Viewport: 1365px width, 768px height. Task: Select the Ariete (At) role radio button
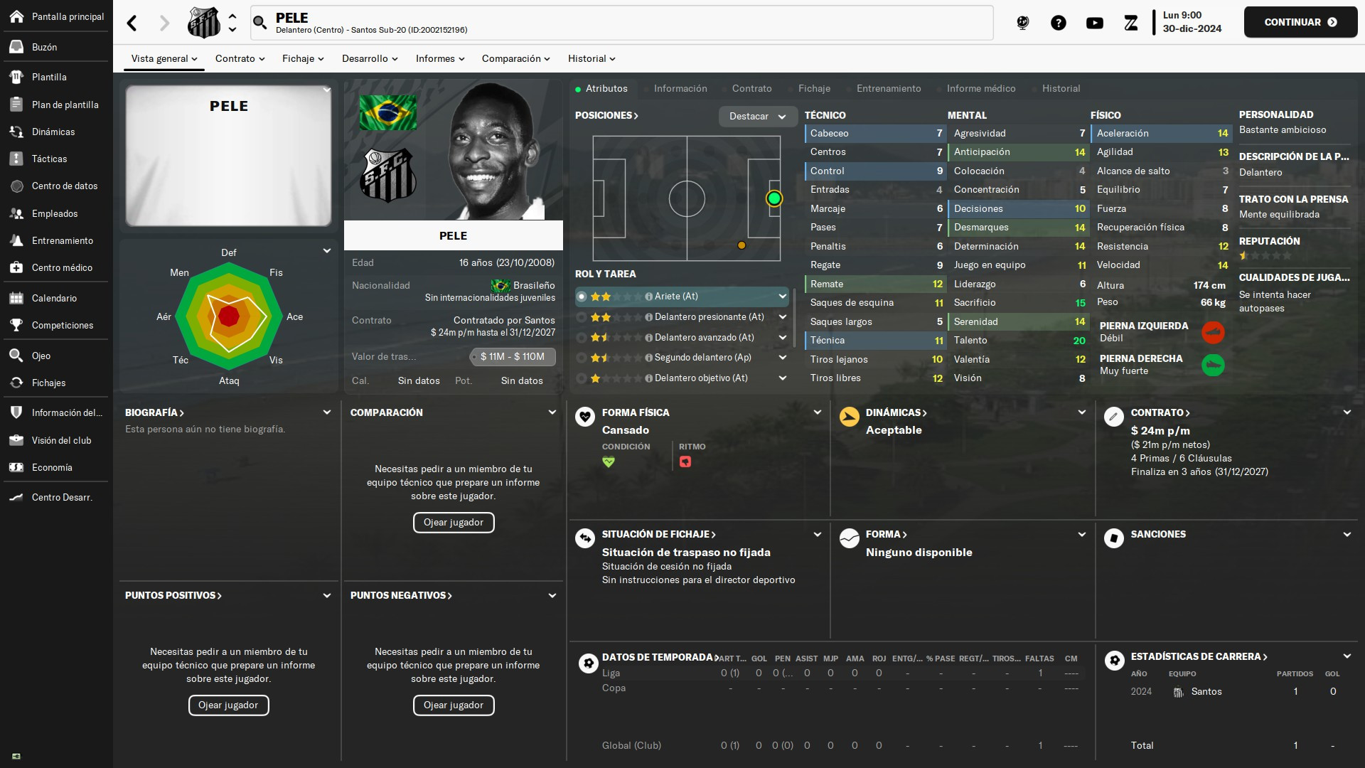pyautogui.click(x=582, y=297)
